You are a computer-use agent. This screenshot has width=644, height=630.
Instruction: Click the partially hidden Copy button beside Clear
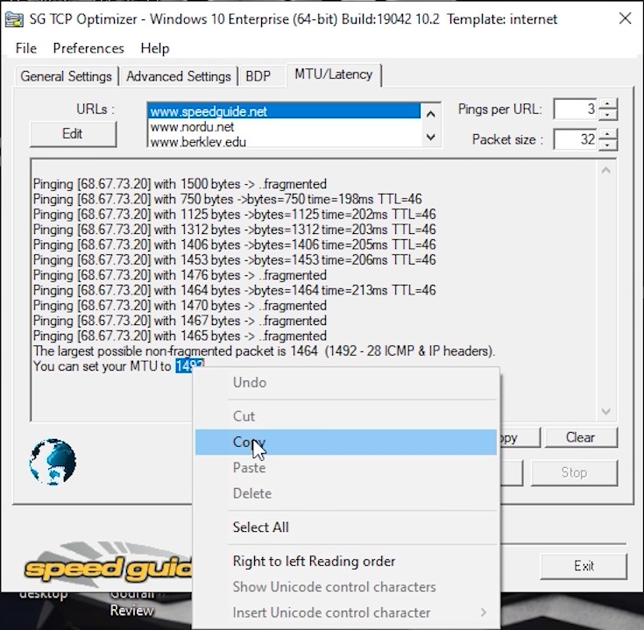[520, 438]
